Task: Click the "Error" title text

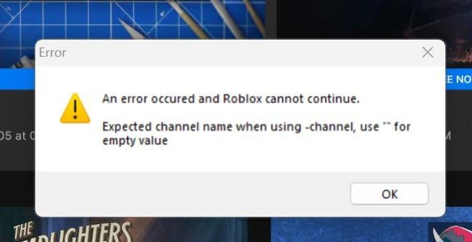Action: (53, 53)
